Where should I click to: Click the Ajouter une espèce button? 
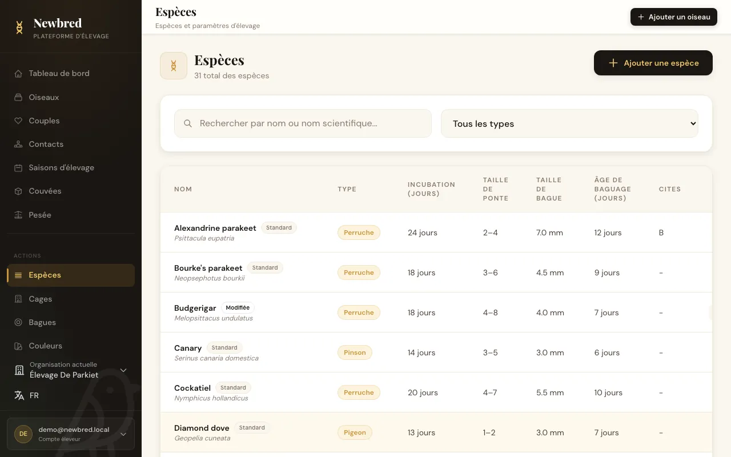pyautogui.click(x=653, y=63)
